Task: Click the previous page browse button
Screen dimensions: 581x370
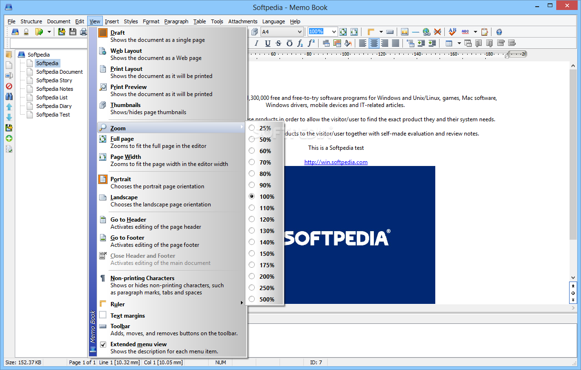Action: point(573,286)
